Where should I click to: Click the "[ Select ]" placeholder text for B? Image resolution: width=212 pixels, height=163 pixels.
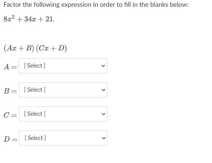tap(35, 90)
